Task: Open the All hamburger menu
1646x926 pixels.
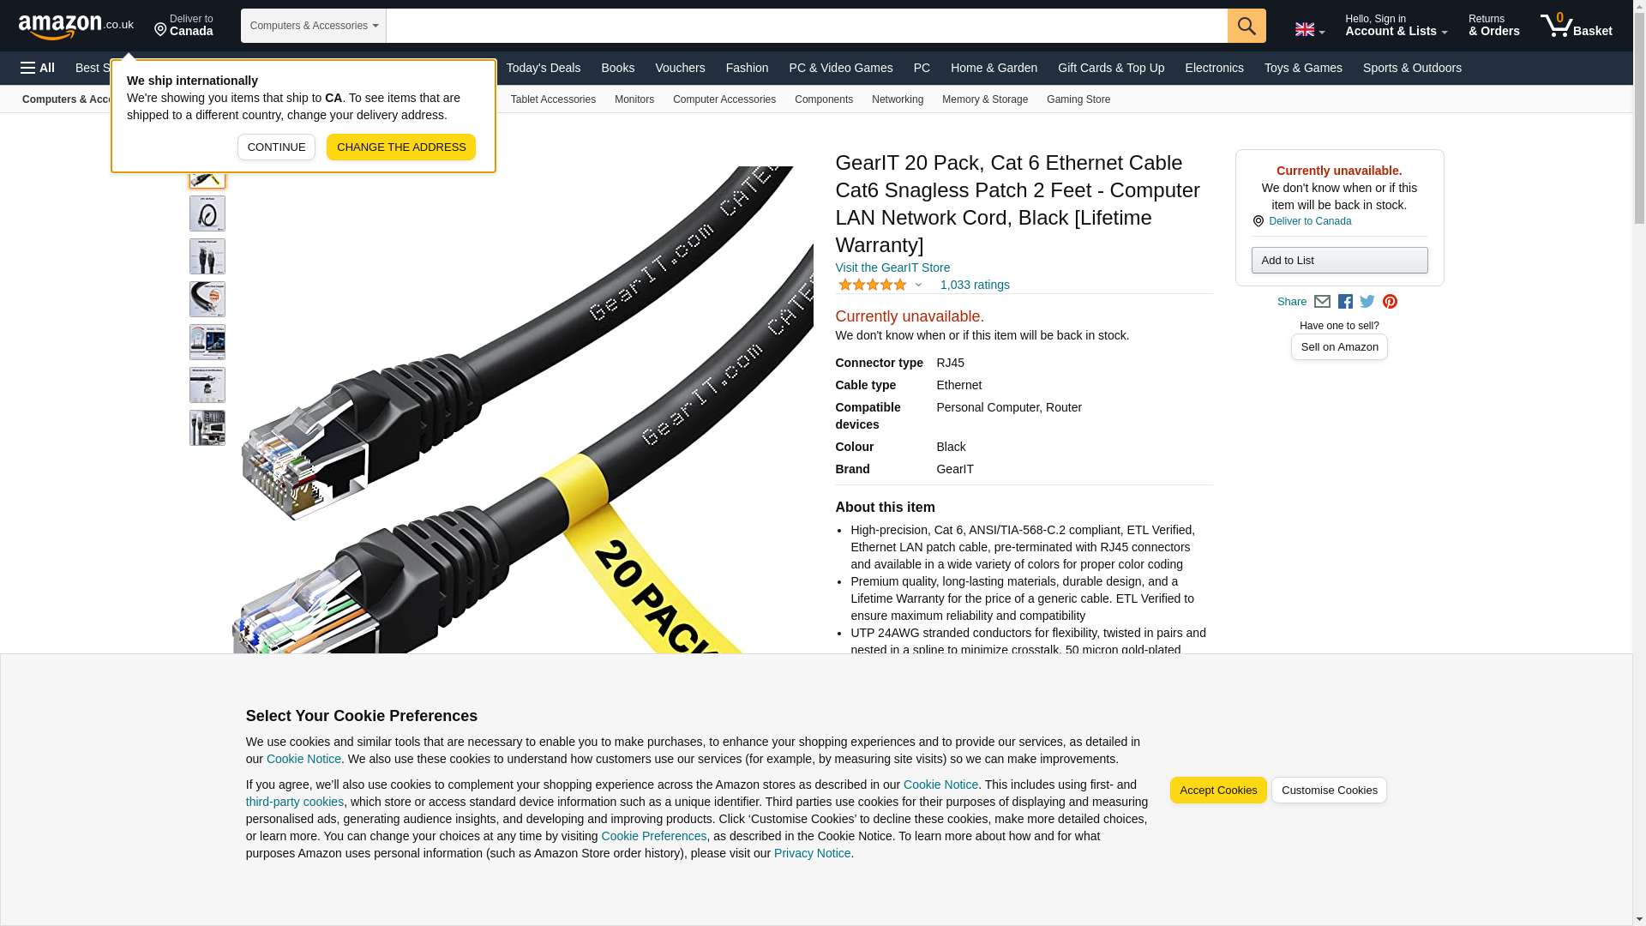Action: (x=38, y=68)
